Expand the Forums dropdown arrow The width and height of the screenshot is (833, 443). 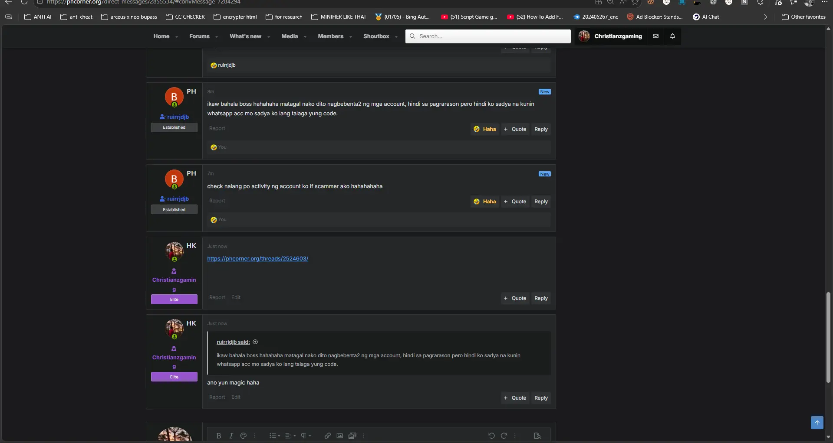[217, 37]
